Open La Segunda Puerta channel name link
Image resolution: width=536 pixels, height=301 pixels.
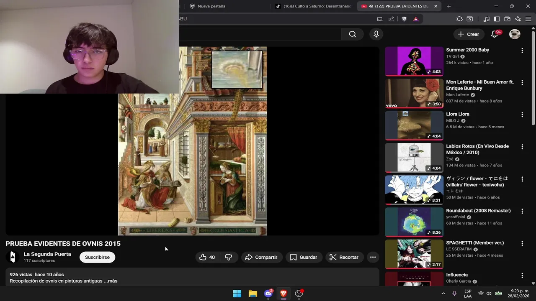click(x=47, y=254)
